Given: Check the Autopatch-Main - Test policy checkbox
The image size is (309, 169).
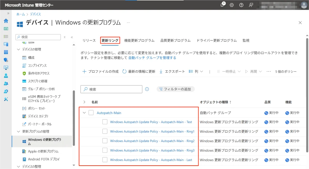Looking at the screenshot, I should 105,122.
